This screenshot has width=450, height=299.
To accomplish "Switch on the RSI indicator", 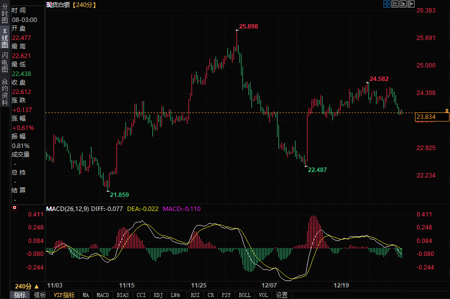I will pyautogui.click(x=195, y=295).
